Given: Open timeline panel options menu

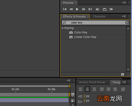Looking at the screenshot, I should point(68,80).
